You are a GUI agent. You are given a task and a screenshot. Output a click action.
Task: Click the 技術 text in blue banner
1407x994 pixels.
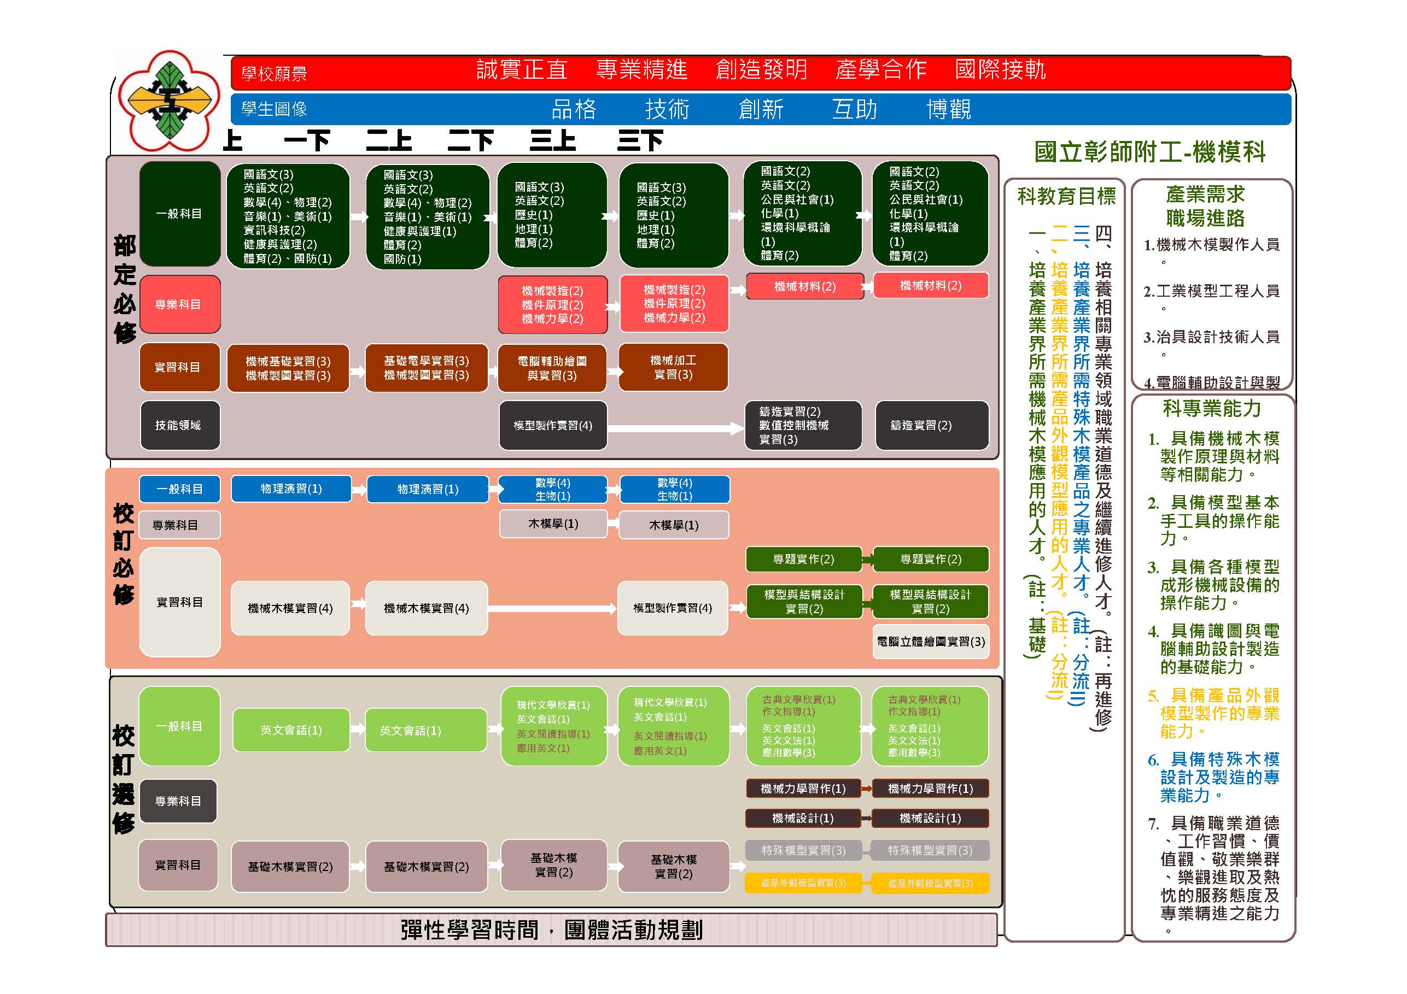click(667, 110)
